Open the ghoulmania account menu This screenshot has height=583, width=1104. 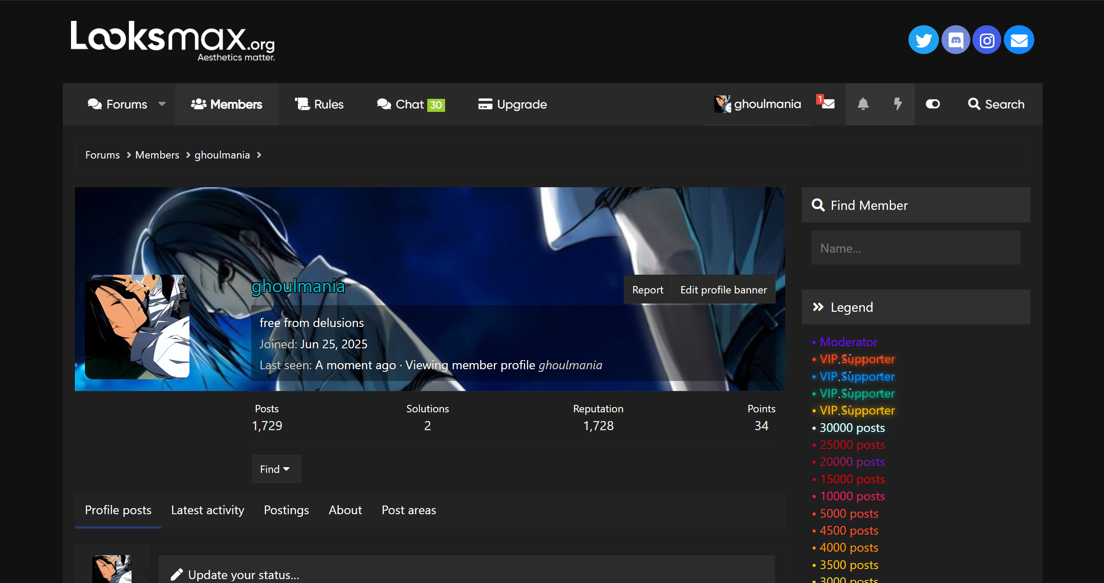point(758,104)
